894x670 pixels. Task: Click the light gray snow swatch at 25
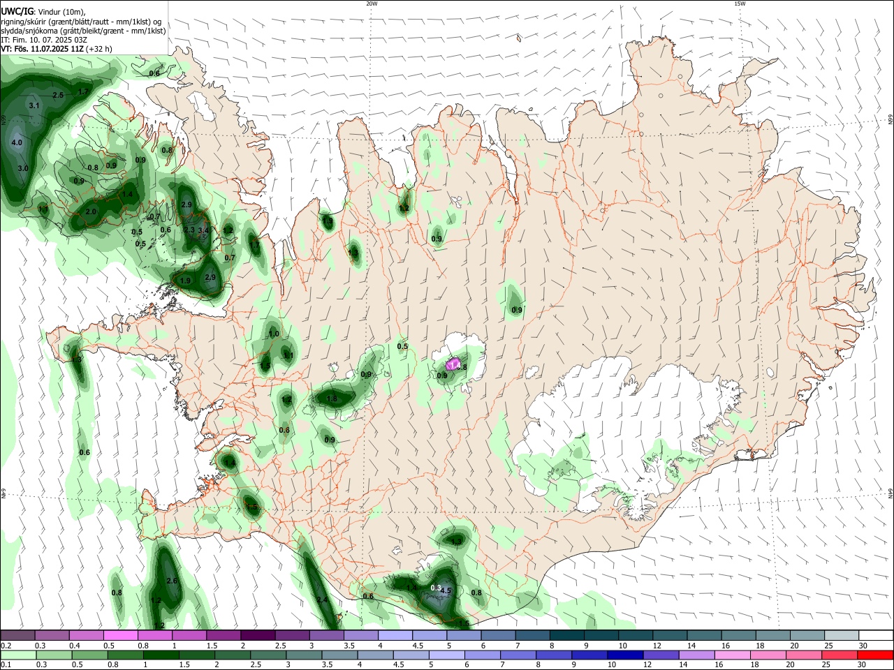click(x=842, y=635)
